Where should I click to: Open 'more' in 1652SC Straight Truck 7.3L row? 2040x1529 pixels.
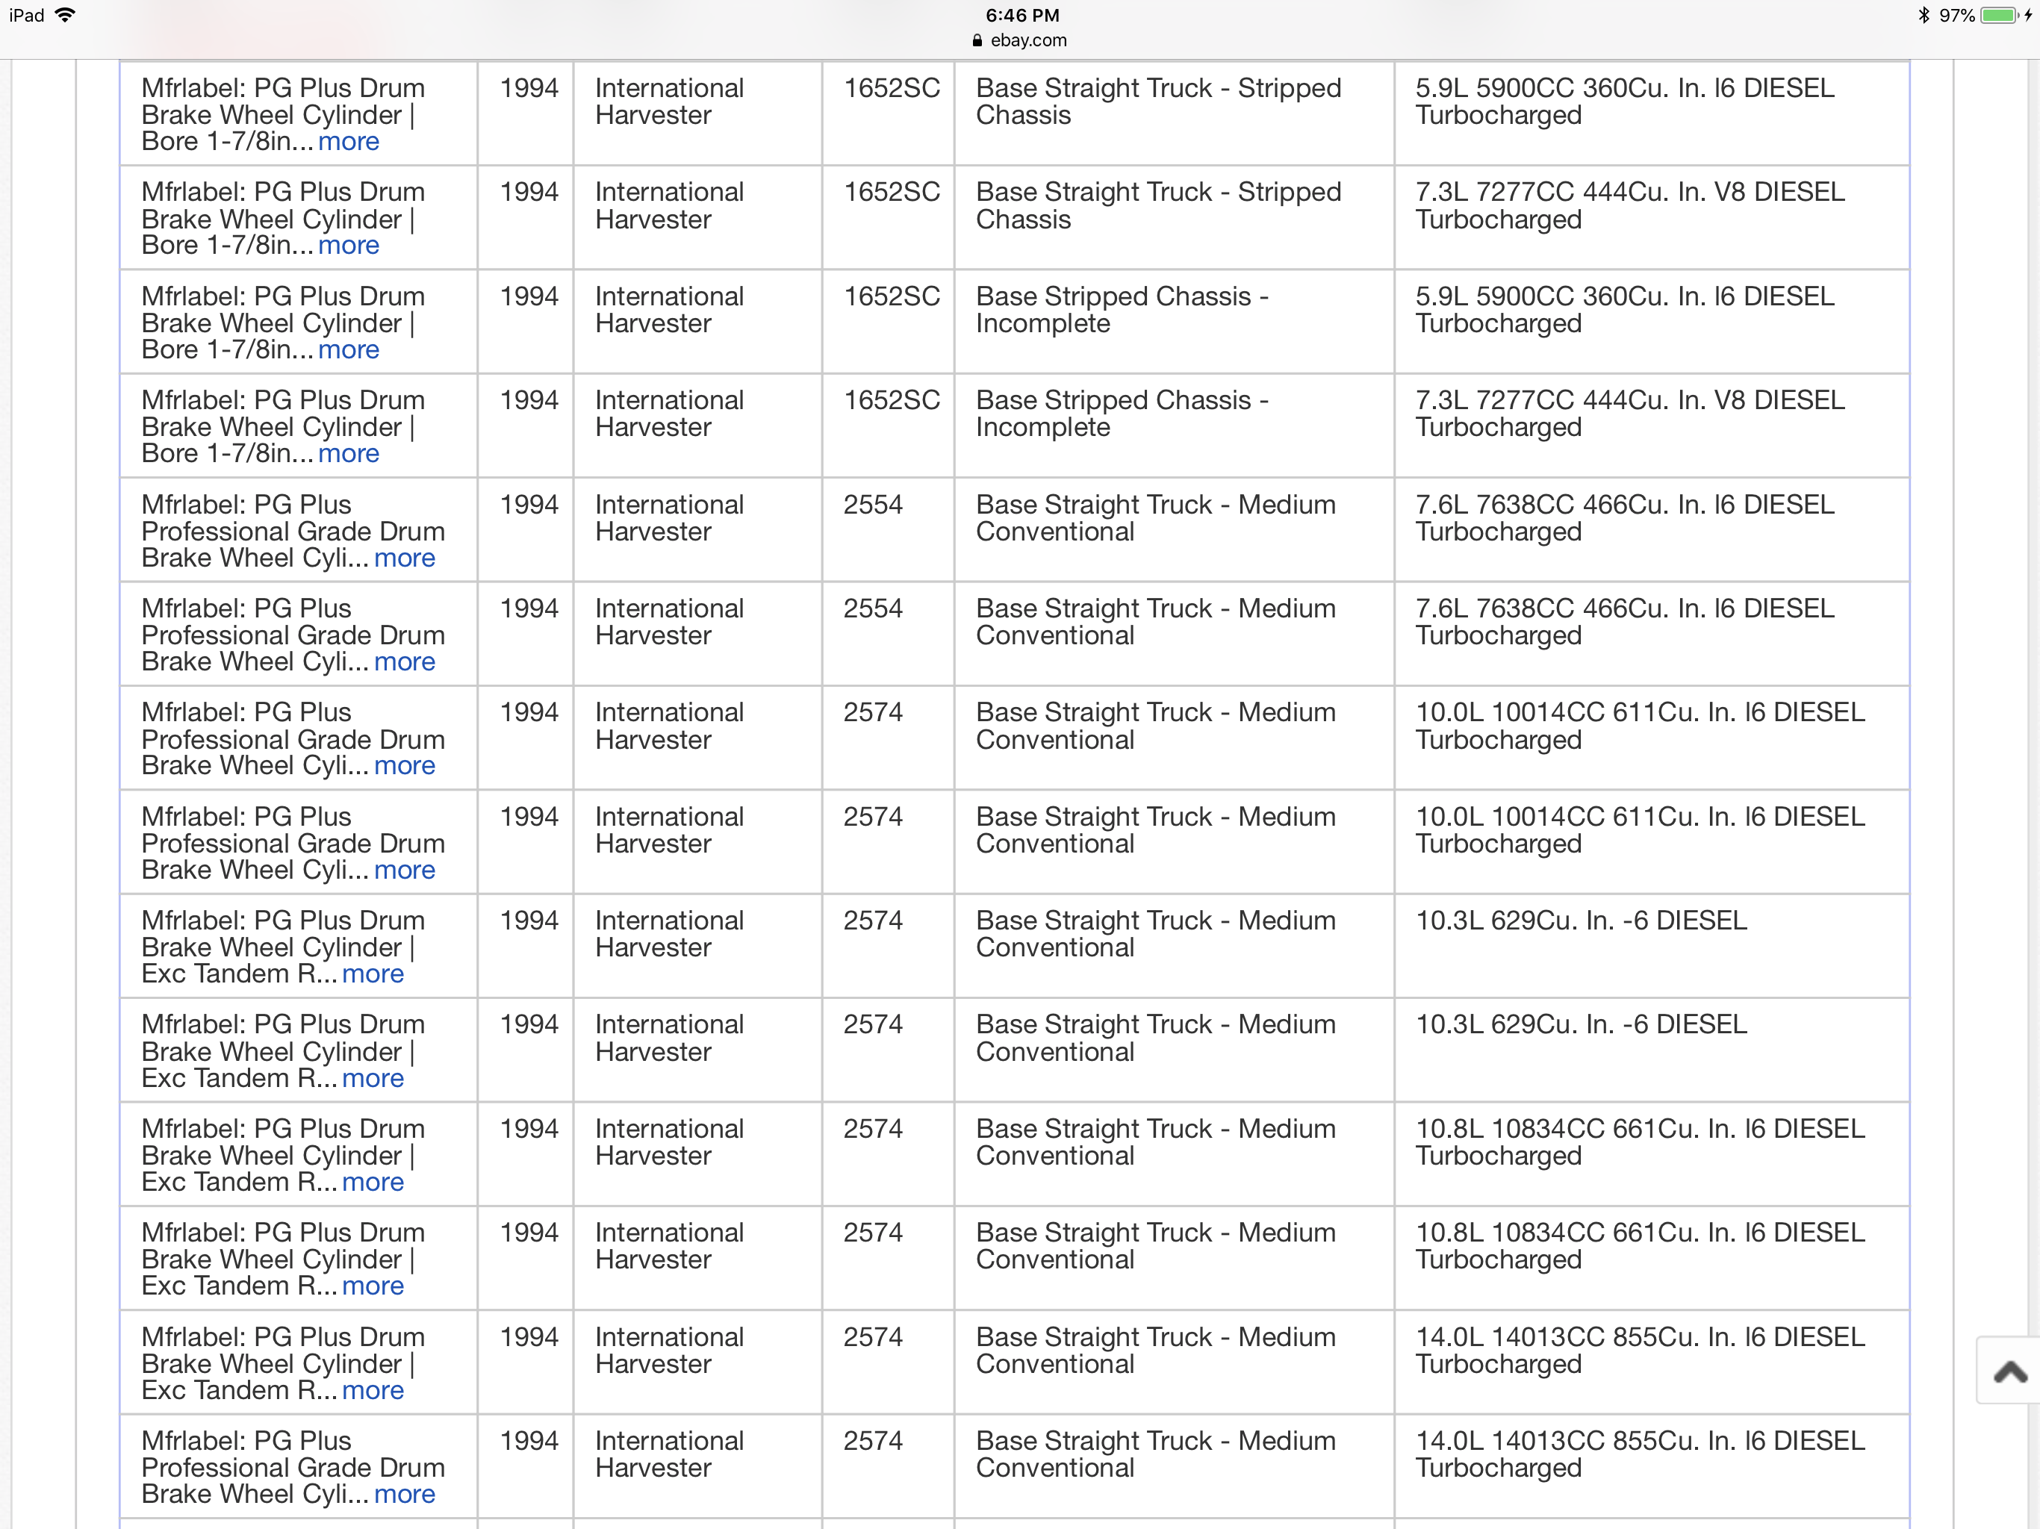click(x=349, y=246)
